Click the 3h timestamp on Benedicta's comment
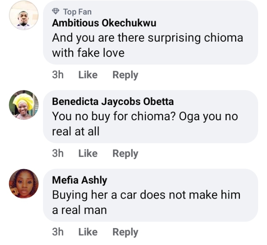Screen dimensions: 267x245 (58, 153)
